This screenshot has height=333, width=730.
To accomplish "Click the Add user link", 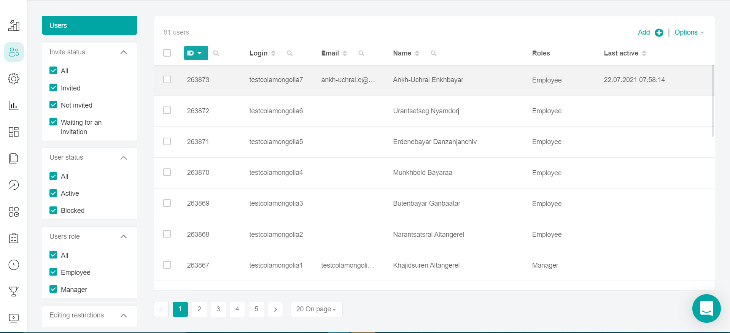I will click(644, 33).
